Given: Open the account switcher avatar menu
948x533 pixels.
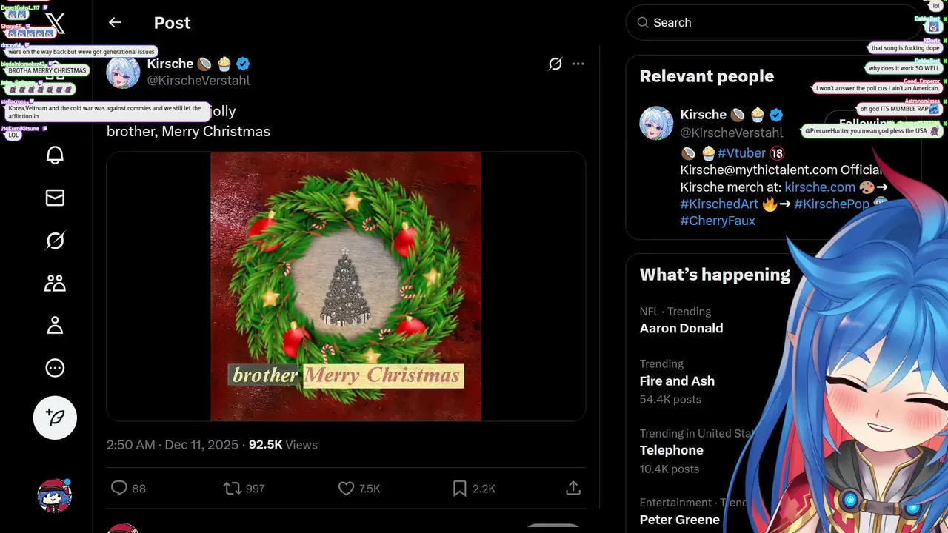Looking at the screenshot, I should [55, 495].
